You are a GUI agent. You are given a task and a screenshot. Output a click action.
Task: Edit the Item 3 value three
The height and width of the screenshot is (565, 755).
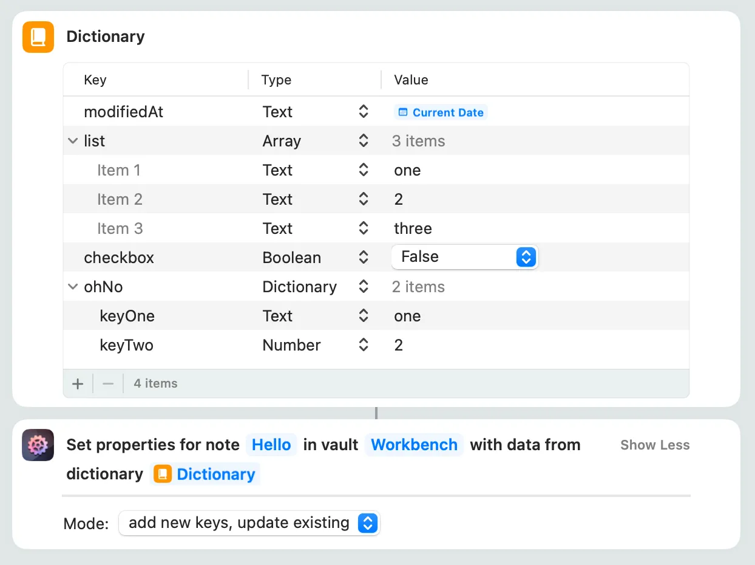pos(413,228)
